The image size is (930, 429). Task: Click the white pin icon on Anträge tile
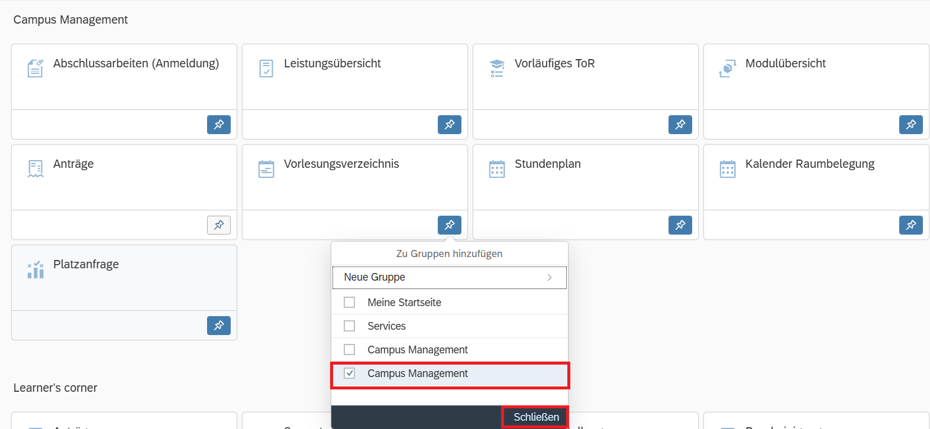[219, 225]
